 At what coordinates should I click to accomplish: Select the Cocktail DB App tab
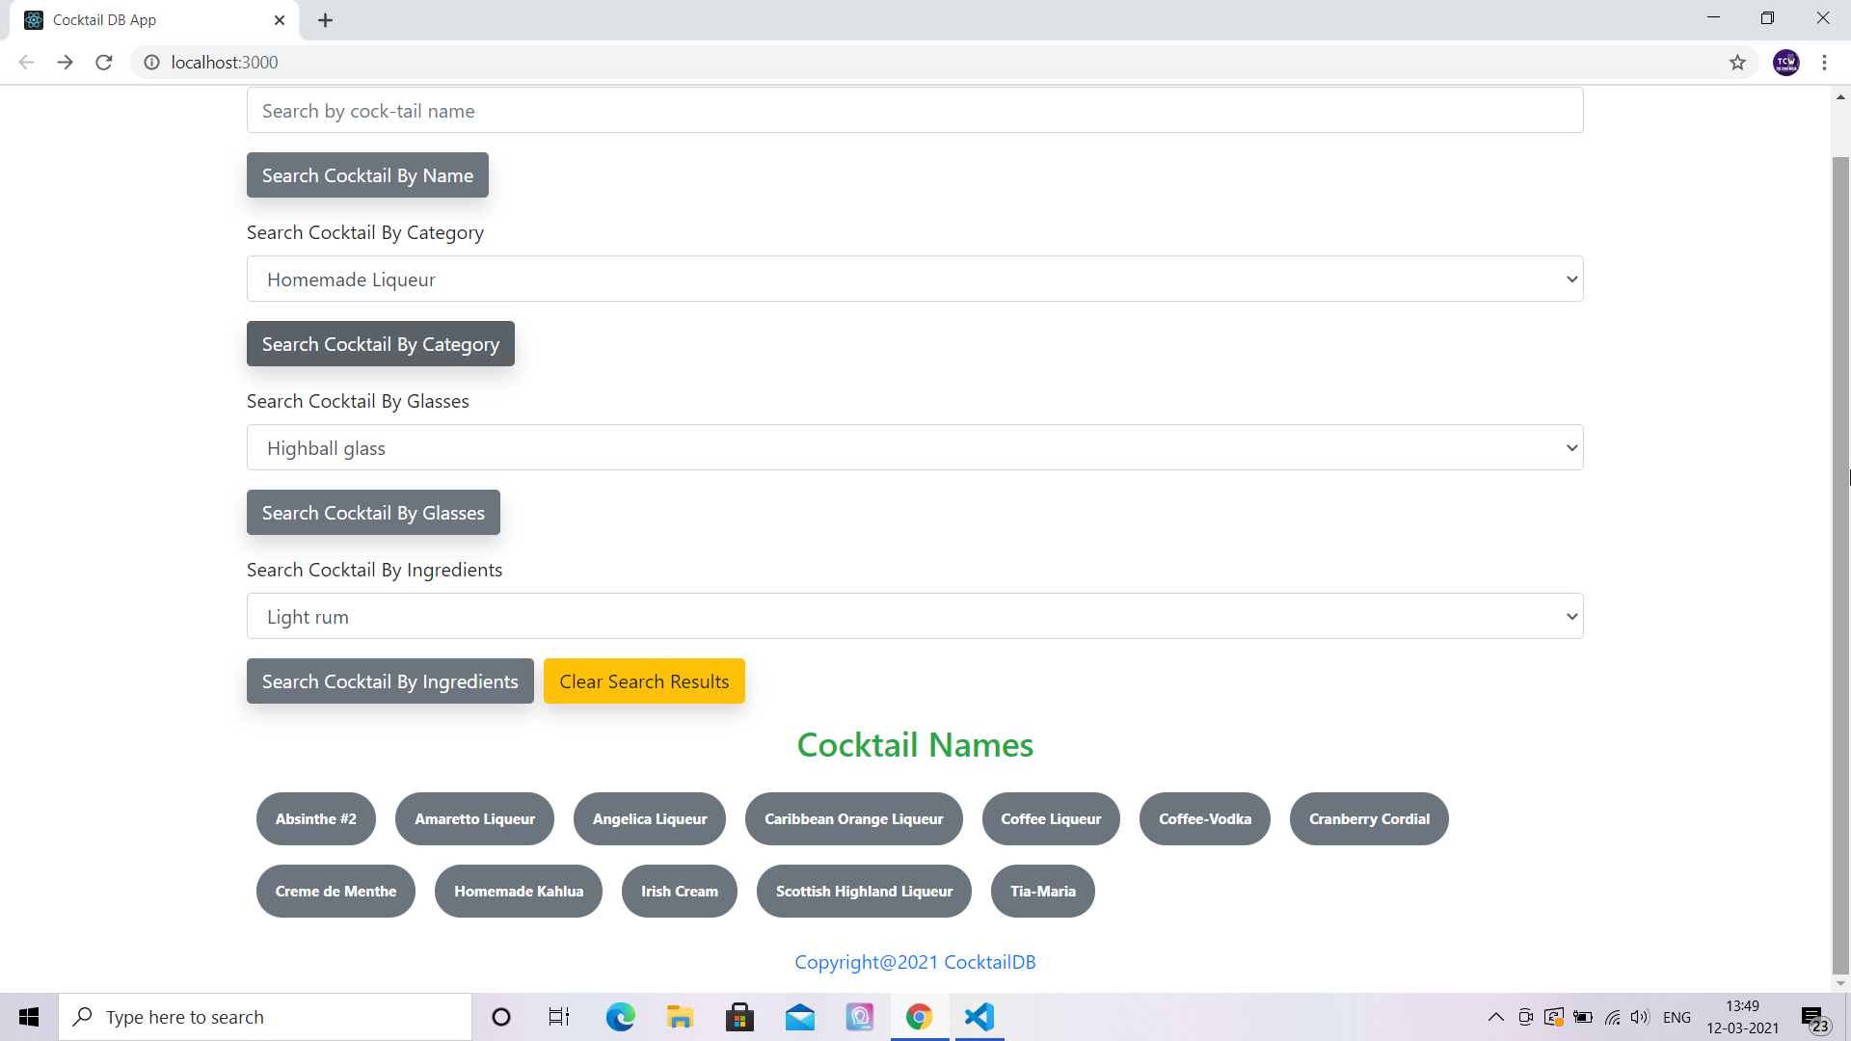145,20
